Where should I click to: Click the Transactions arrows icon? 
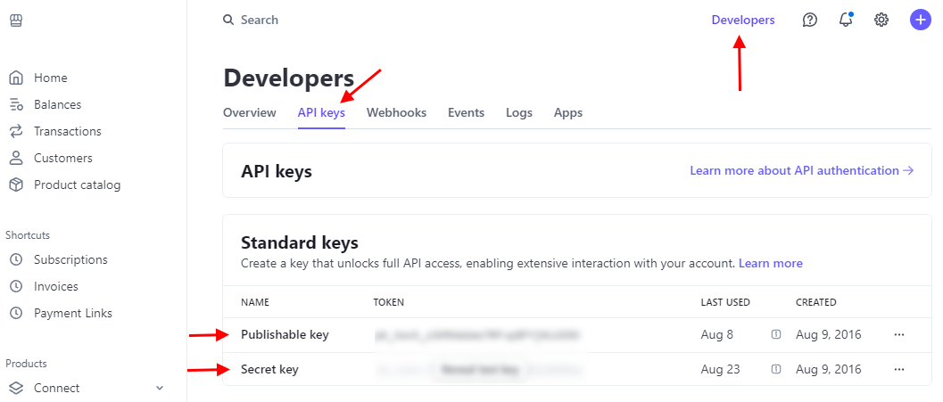coord(16,131)
